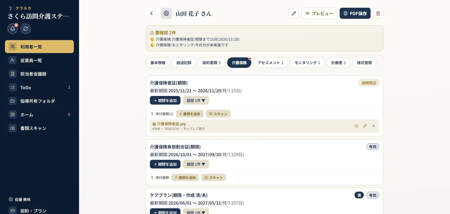The image size is (450, 214).
Task: Scan document for 介護保険者証 card
Action: [x=218, y=114]
